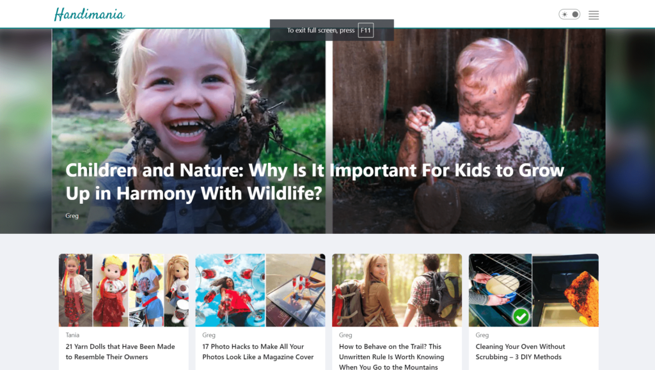Click author Greg on oven cleaning card
Viewport: 655px width, 370px height.
pyautogui.click(x=482, y=335)
